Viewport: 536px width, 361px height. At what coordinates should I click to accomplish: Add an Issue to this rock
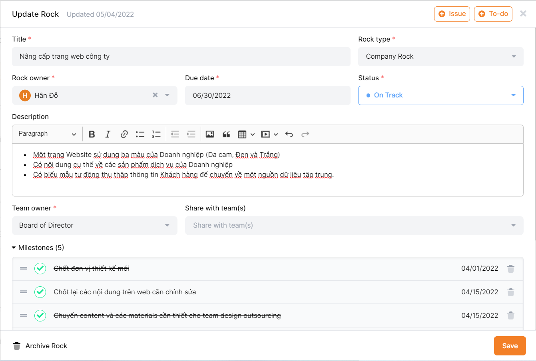452,14
